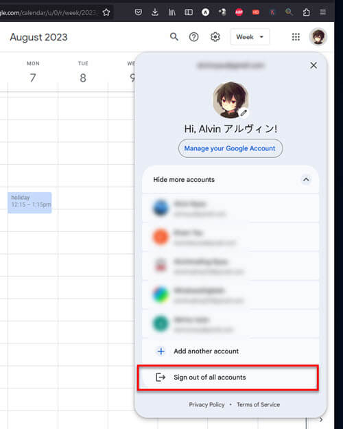Switch to the account with the multicolor avatar

click(x=230, y=295)
